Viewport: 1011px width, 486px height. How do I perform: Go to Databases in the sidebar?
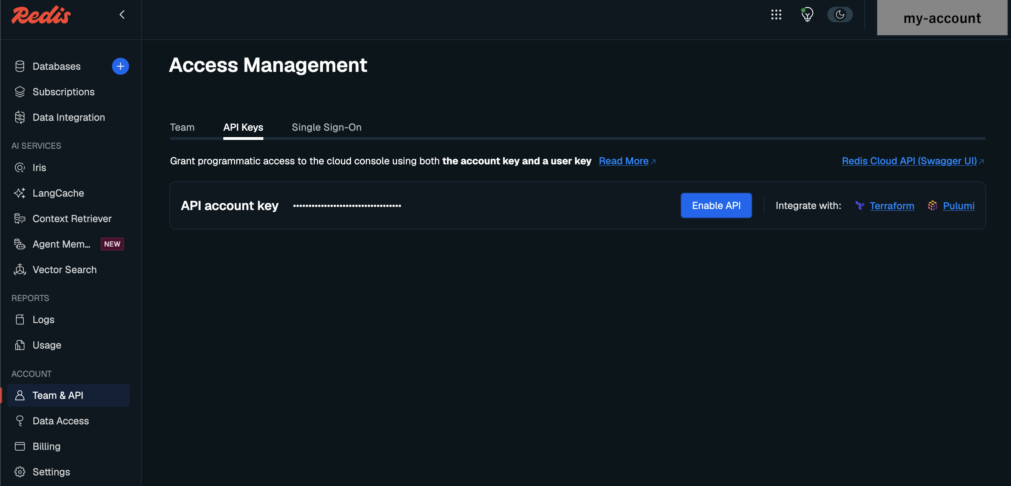click(56, 66)
